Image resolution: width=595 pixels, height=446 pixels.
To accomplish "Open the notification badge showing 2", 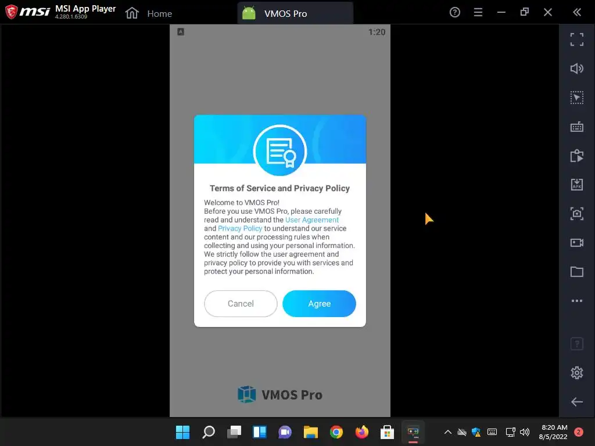I will tap(578, 432).
